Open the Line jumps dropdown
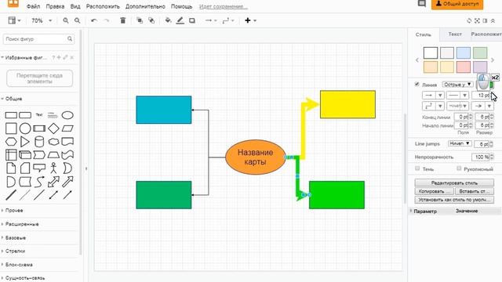 click(x=460, y=143)
